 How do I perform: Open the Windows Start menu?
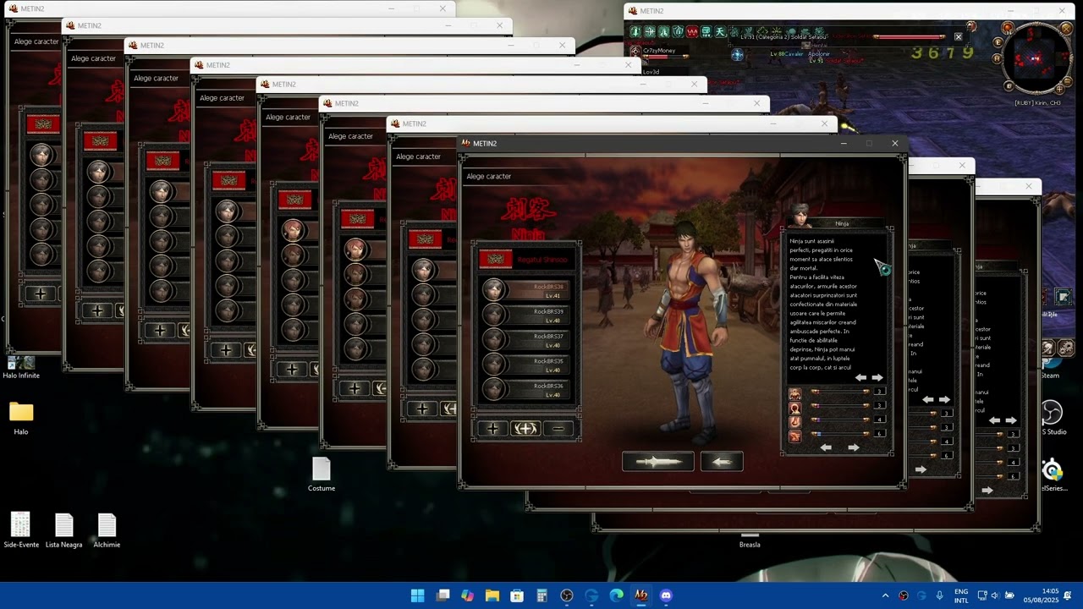(417, 595)
